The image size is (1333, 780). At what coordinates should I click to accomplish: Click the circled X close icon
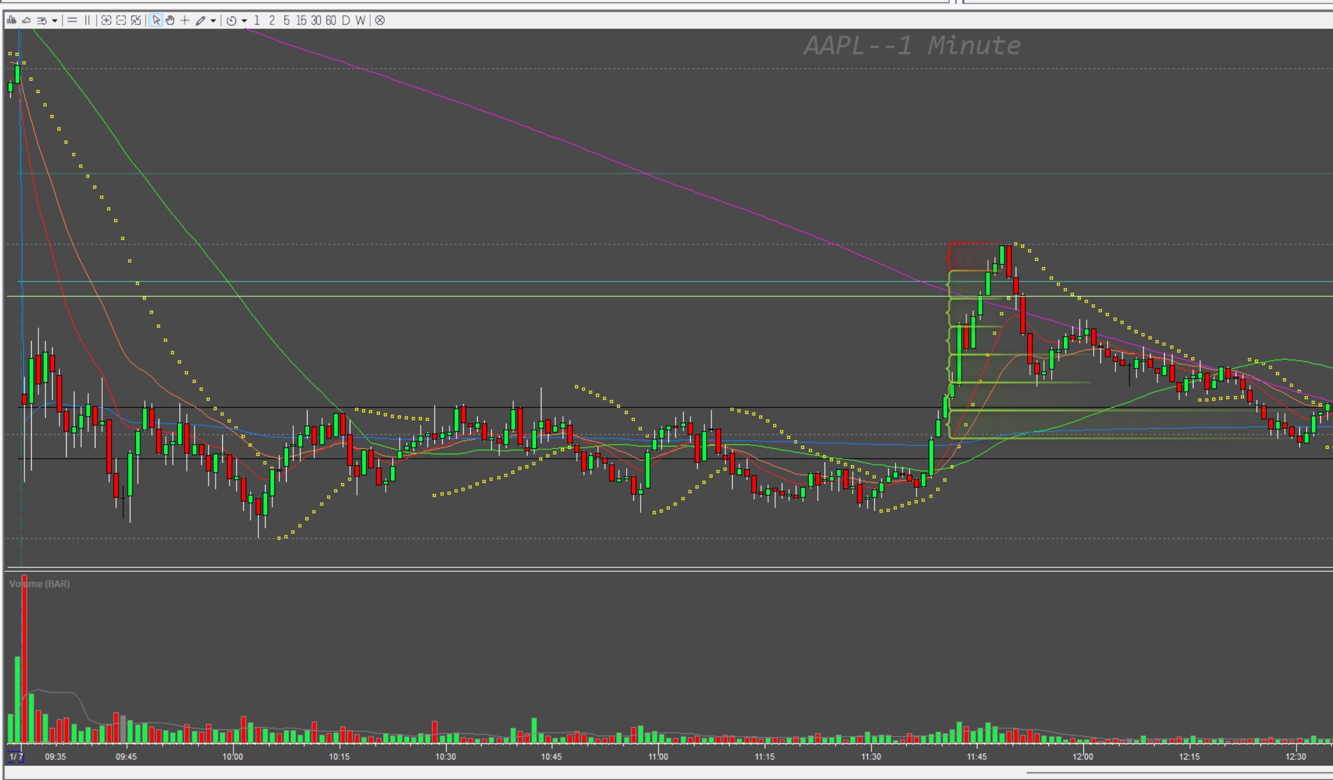click(380, 20)
